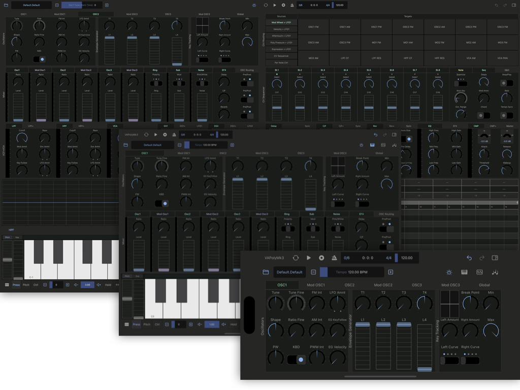The image size is (520, 390).
Task: Click the VCA PAN routing target
Action: (502, 58)
